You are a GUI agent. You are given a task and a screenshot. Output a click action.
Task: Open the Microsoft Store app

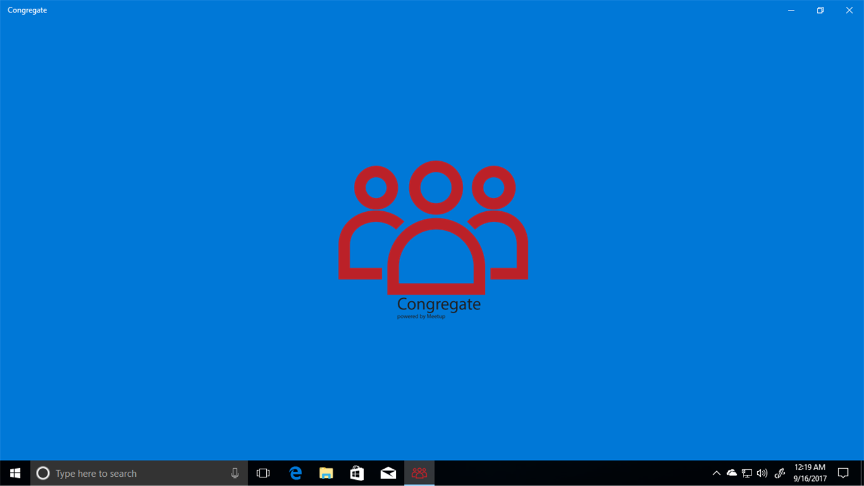pos(357,473)
